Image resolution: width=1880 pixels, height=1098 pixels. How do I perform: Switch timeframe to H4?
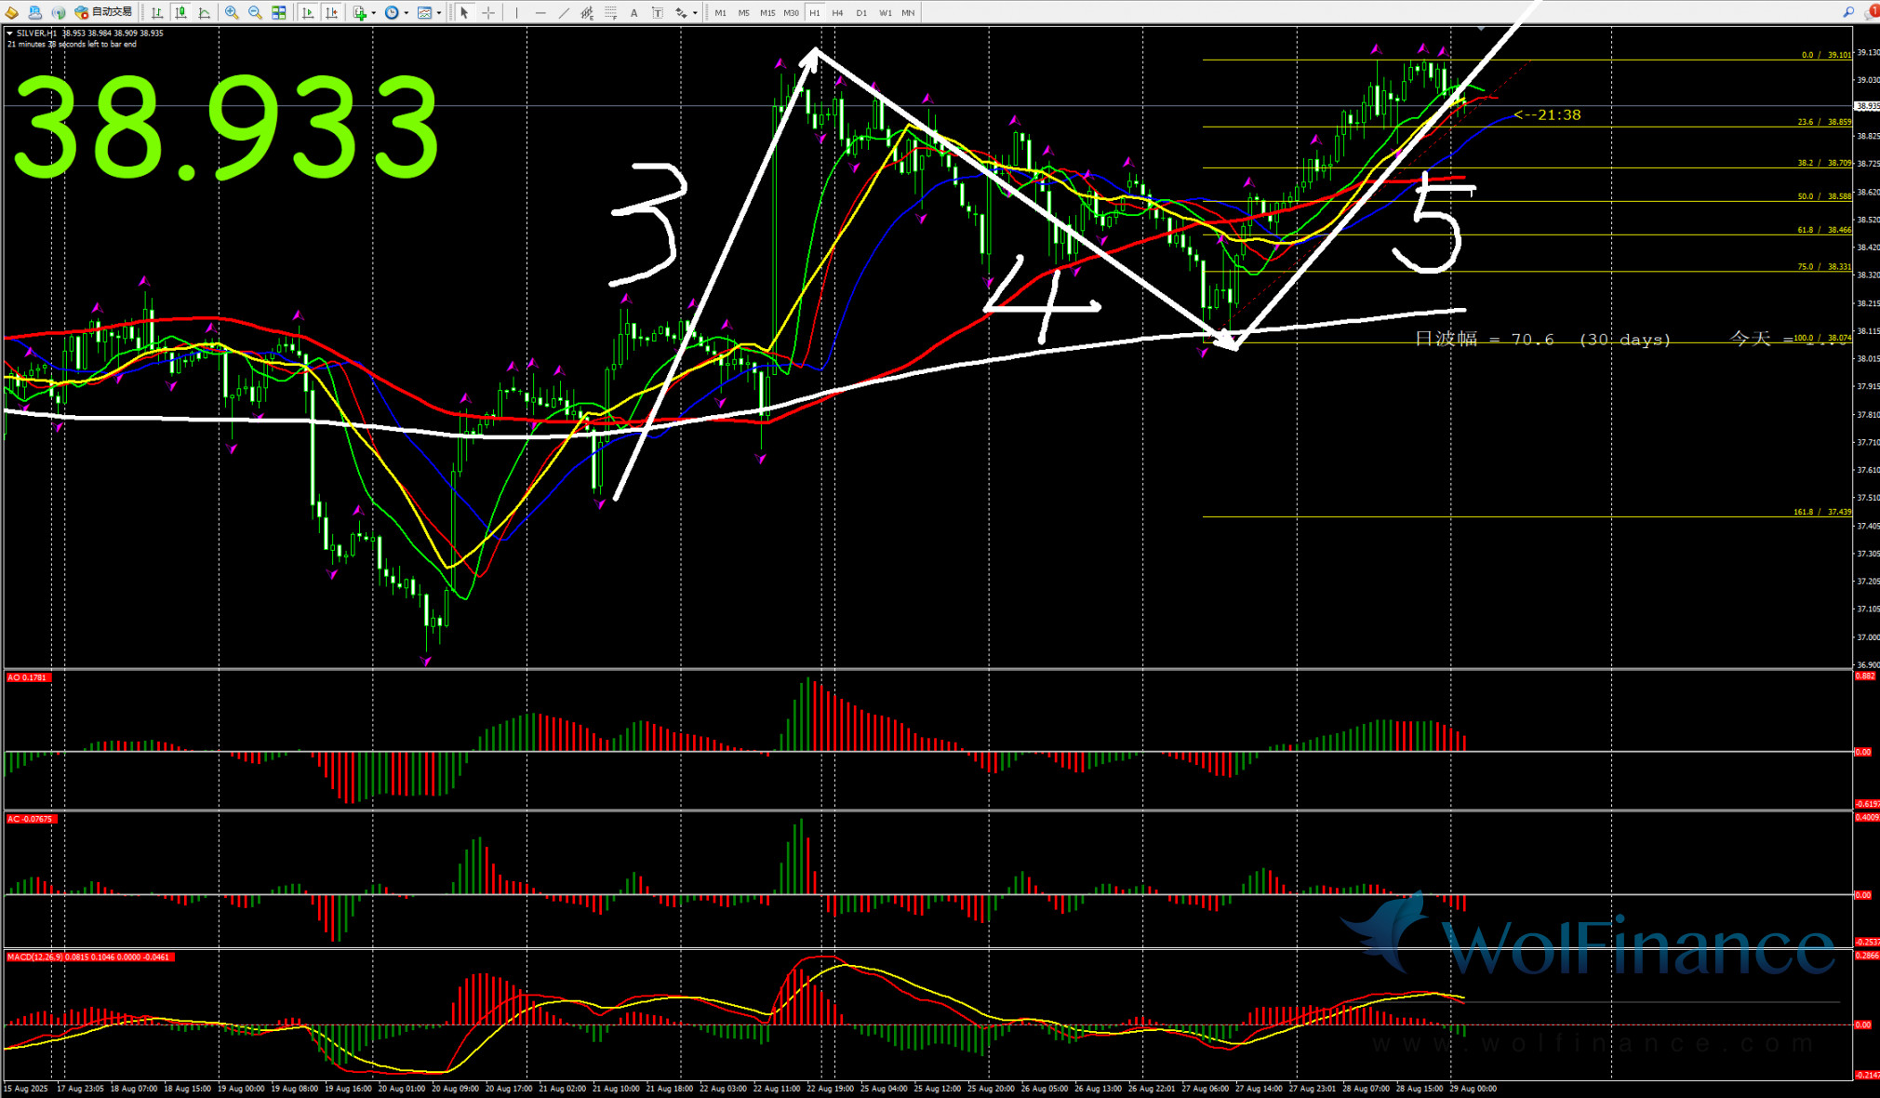[x=837, y=12]
